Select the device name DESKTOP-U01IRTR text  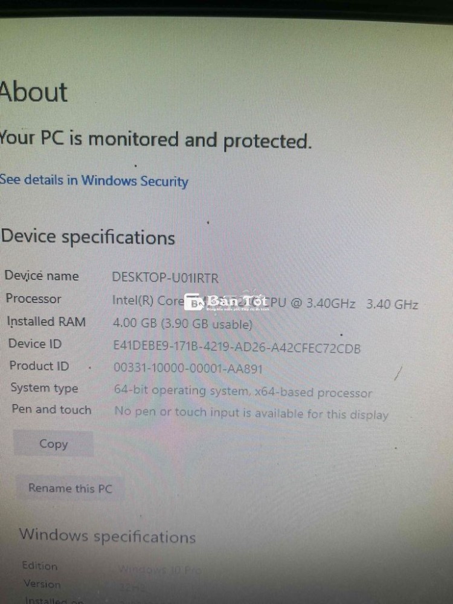pyautogui.click(x=165, y=278)
